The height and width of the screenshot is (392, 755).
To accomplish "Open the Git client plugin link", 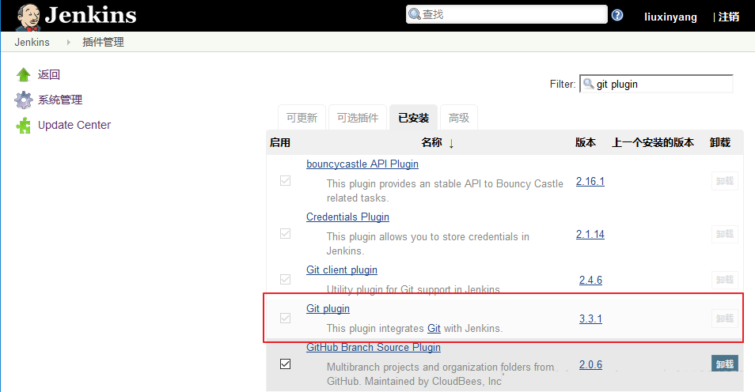I will tap(342, 269).
